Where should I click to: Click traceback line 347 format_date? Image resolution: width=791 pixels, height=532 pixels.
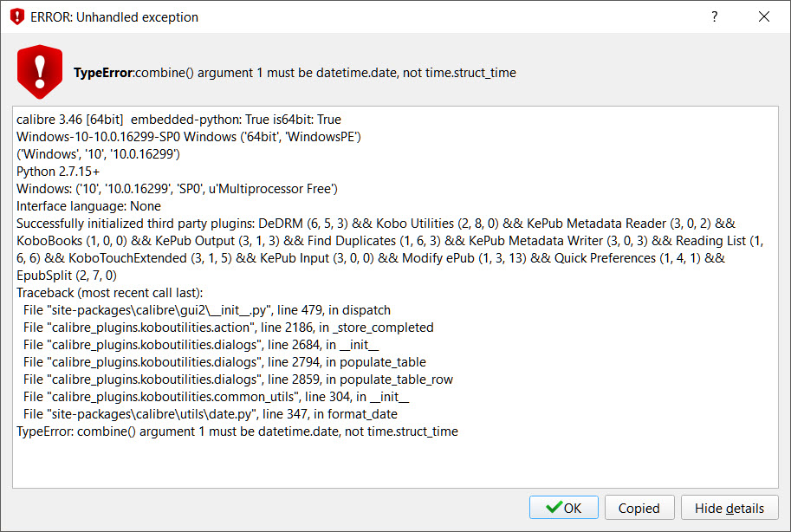pyautogui.click(x=211, y=414)
